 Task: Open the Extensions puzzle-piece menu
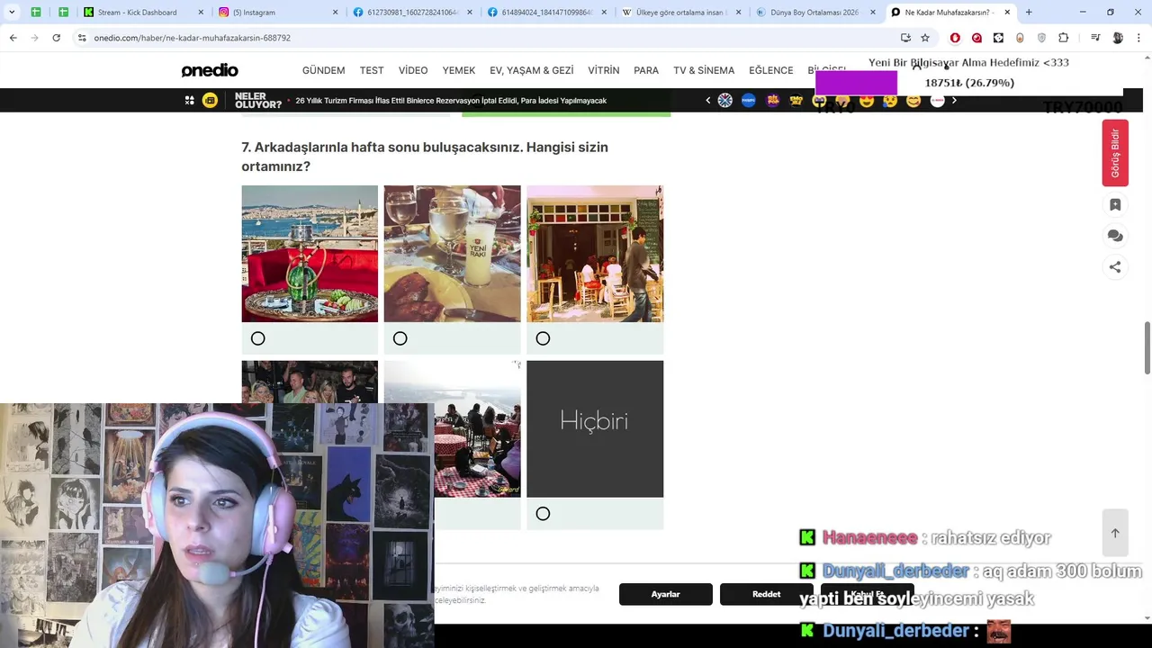tap(1064, 38)
